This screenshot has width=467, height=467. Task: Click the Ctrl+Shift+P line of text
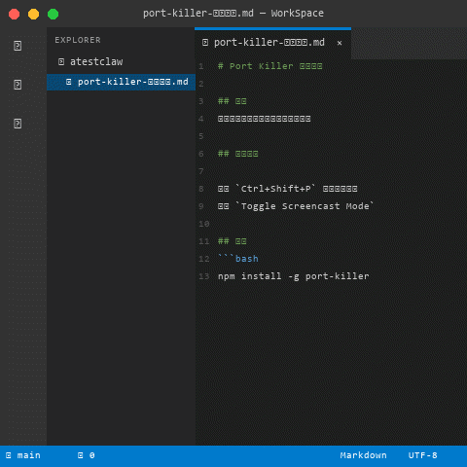point(288,189)
